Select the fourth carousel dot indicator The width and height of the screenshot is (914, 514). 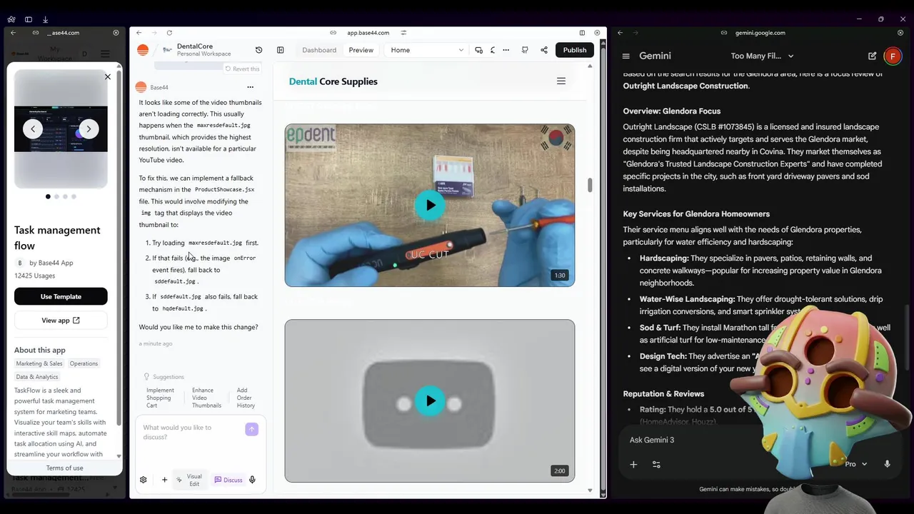pos(74,196)
